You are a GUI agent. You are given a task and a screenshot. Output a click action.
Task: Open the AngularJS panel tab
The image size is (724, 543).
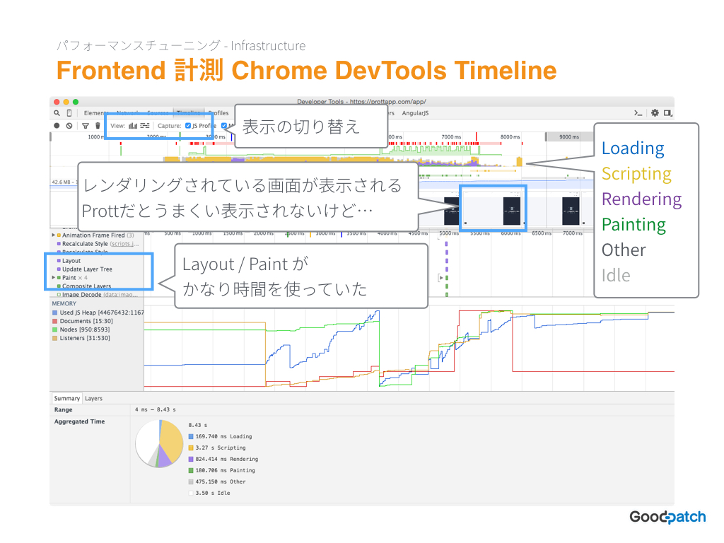tap(415, 113)
